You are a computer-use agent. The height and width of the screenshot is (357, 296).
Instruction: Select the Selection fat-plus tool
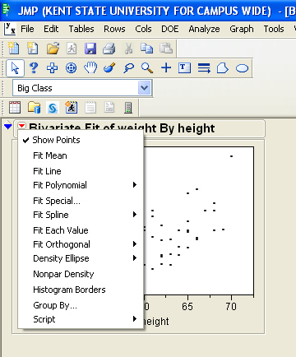pos(52,67)
